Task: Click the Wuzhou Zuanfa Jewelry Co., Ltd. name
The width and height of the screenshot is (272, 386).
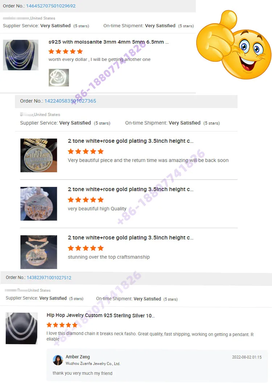Action: 93,364
